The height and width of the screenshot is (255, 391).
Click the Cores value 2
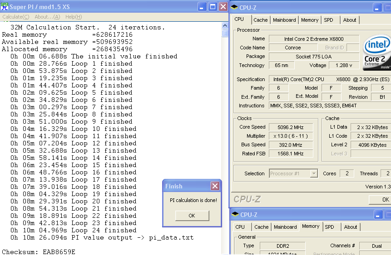(x=347, y=173)
